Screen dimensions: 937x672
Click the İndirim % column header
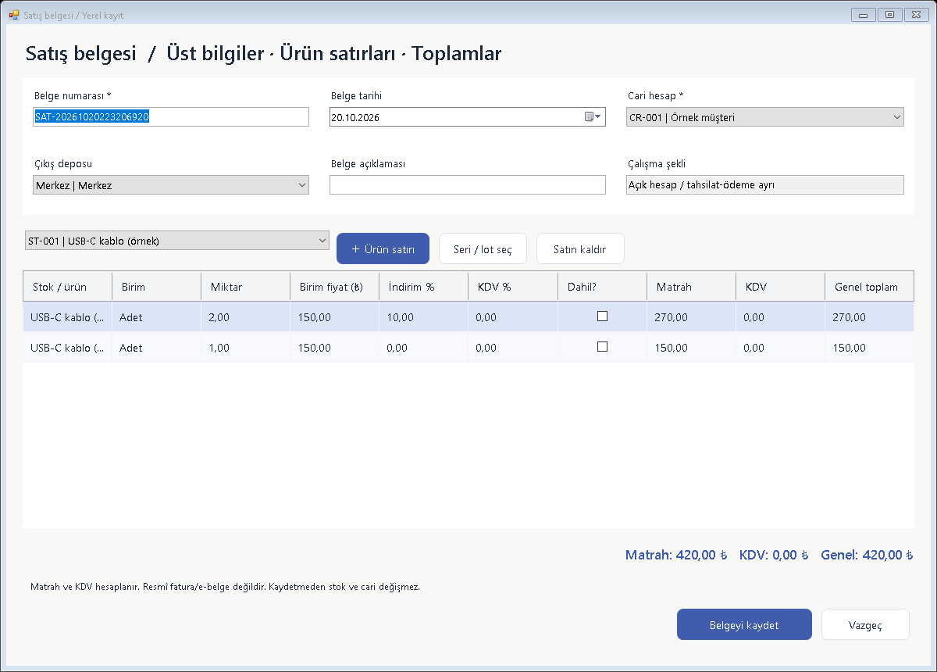click(x=423, y=287)
